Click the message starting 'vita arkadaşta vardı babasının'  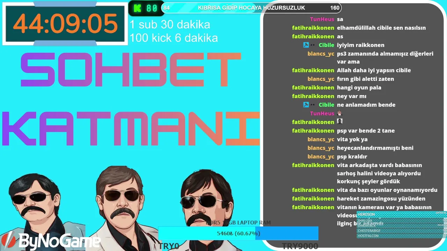(380, 173)
